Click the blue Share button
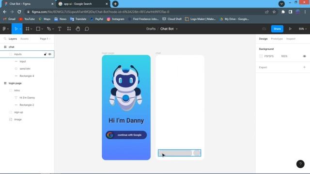This screenshot has width=310, height=174. coord(277,29)
